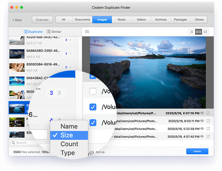Choose Name in the sort dropdown

[69, 126]
